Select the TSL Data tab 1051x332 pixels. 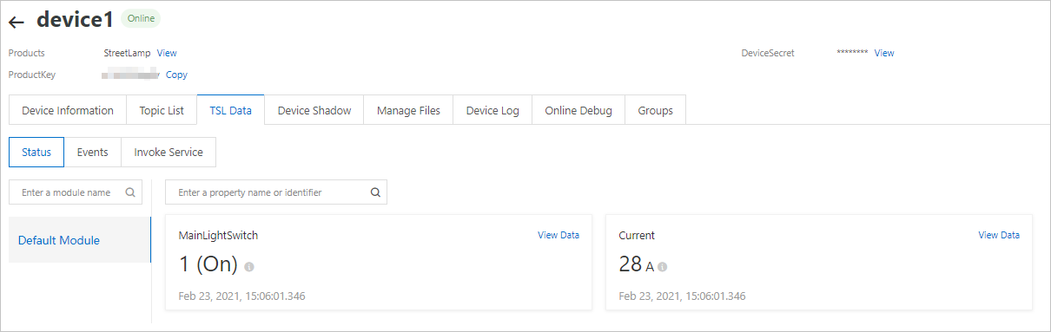pyautogui.click(x=231, y=110)
